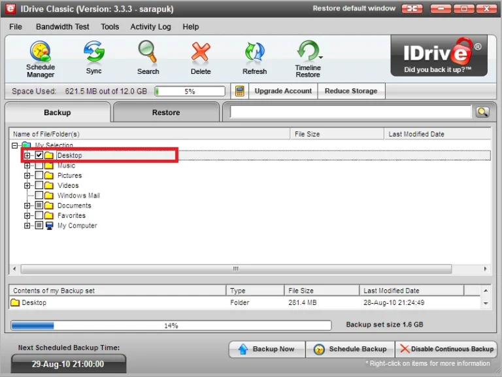Open the Schedule Manager tool
The image size is (502, 377).
[41, 59]
